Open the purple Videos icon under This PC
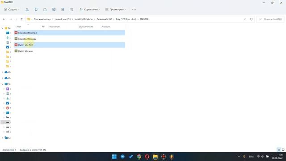This screenshot has width=286, height=161. 8,89
